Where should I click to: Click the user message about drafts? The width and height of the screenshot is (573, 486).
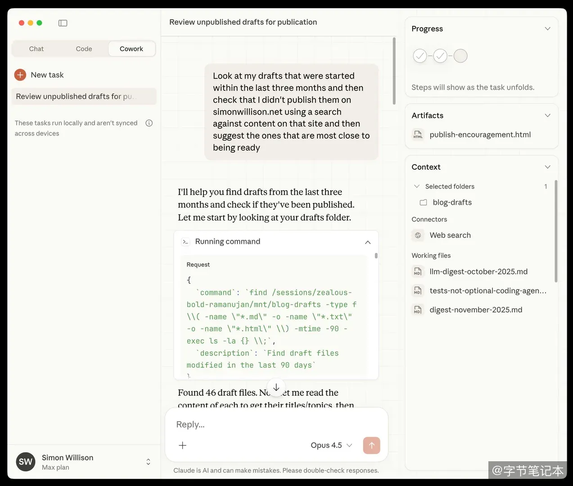[291, 112]
